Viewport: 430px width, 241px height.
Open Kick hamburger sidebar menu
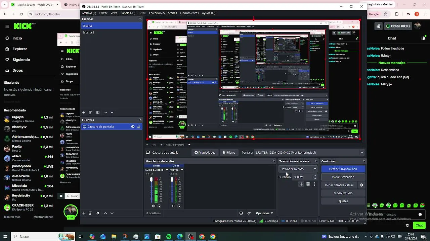coord(7,26)
